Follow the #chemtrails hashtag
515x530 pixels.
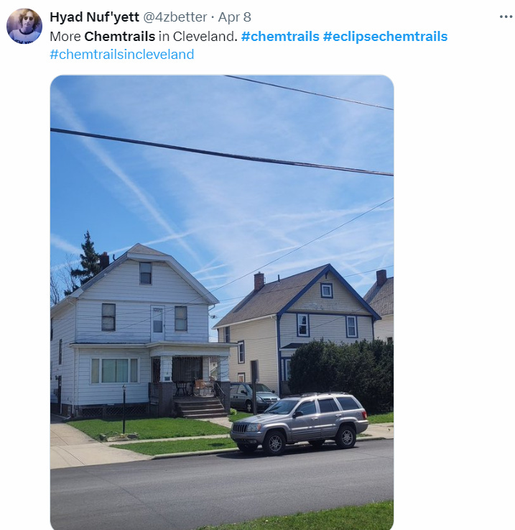click(x=280, y=36)
